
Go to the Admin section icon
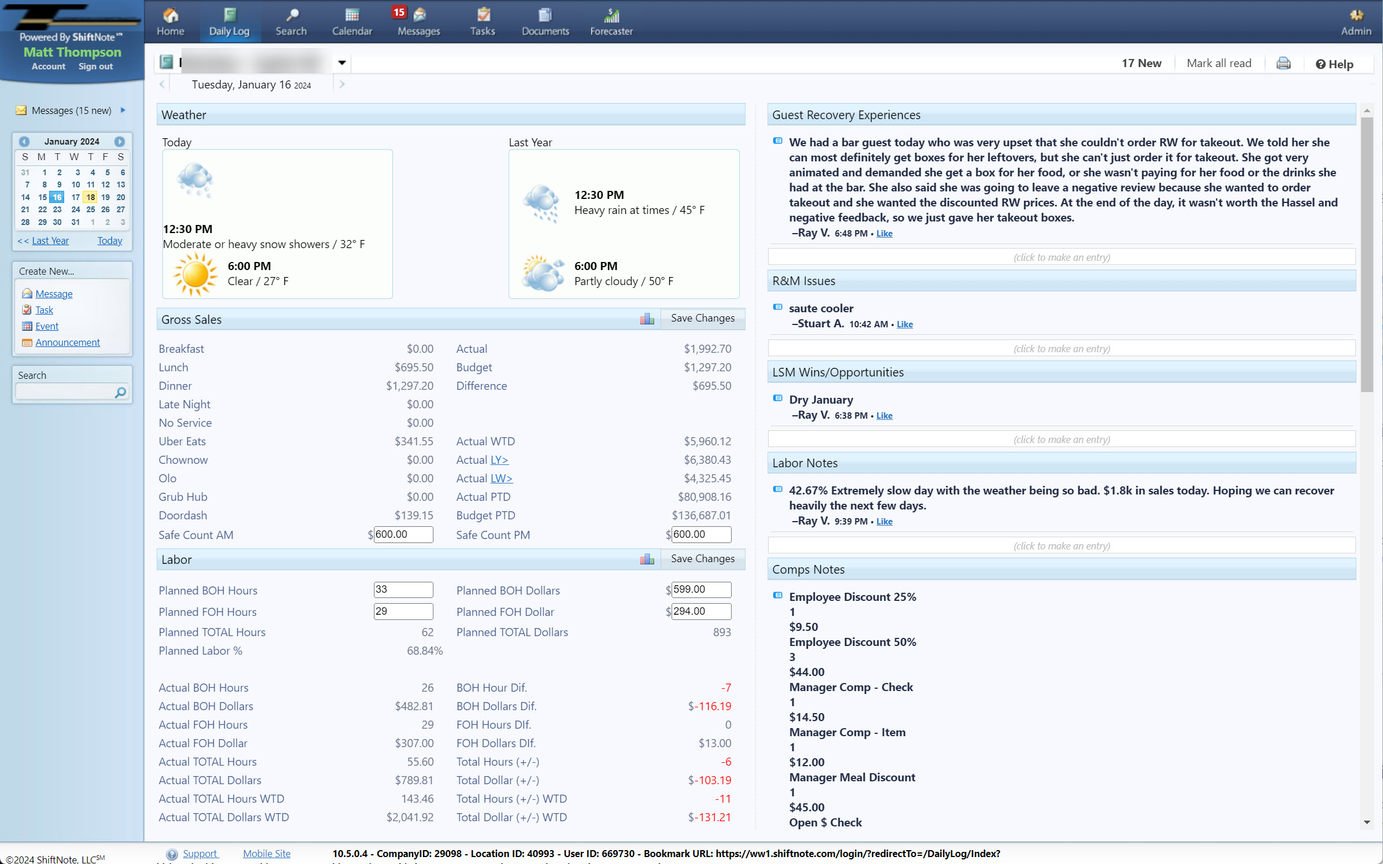(1355, 22)
